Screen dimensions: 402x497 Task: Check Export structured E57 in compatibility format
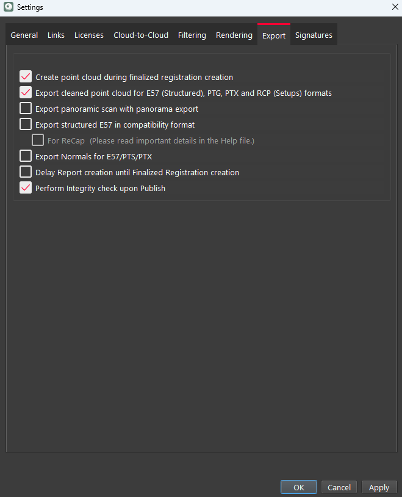26,125
